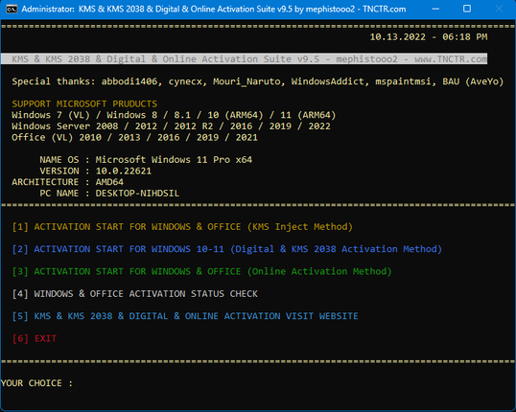The image size is (516, 412).
Task: Click the command prompt icon in title bar
Action: click(x=12, y=9)
